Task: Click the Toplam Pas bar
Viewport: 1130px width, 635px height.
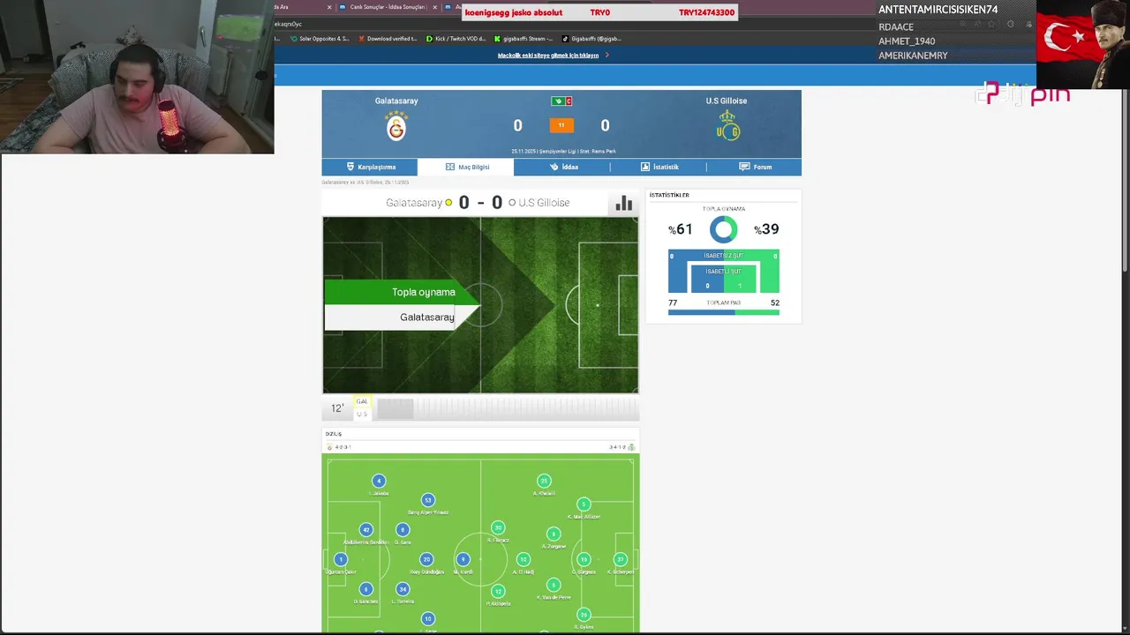Action: [x=724, y=312]
